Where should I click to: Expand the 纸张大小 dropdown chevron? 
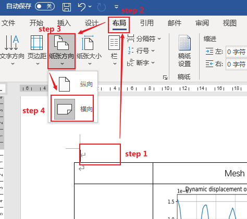coord(90,64)
